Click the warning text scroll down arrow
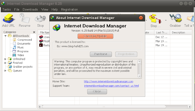This screenshot has width=195, height=111. [x=140, y=76]
